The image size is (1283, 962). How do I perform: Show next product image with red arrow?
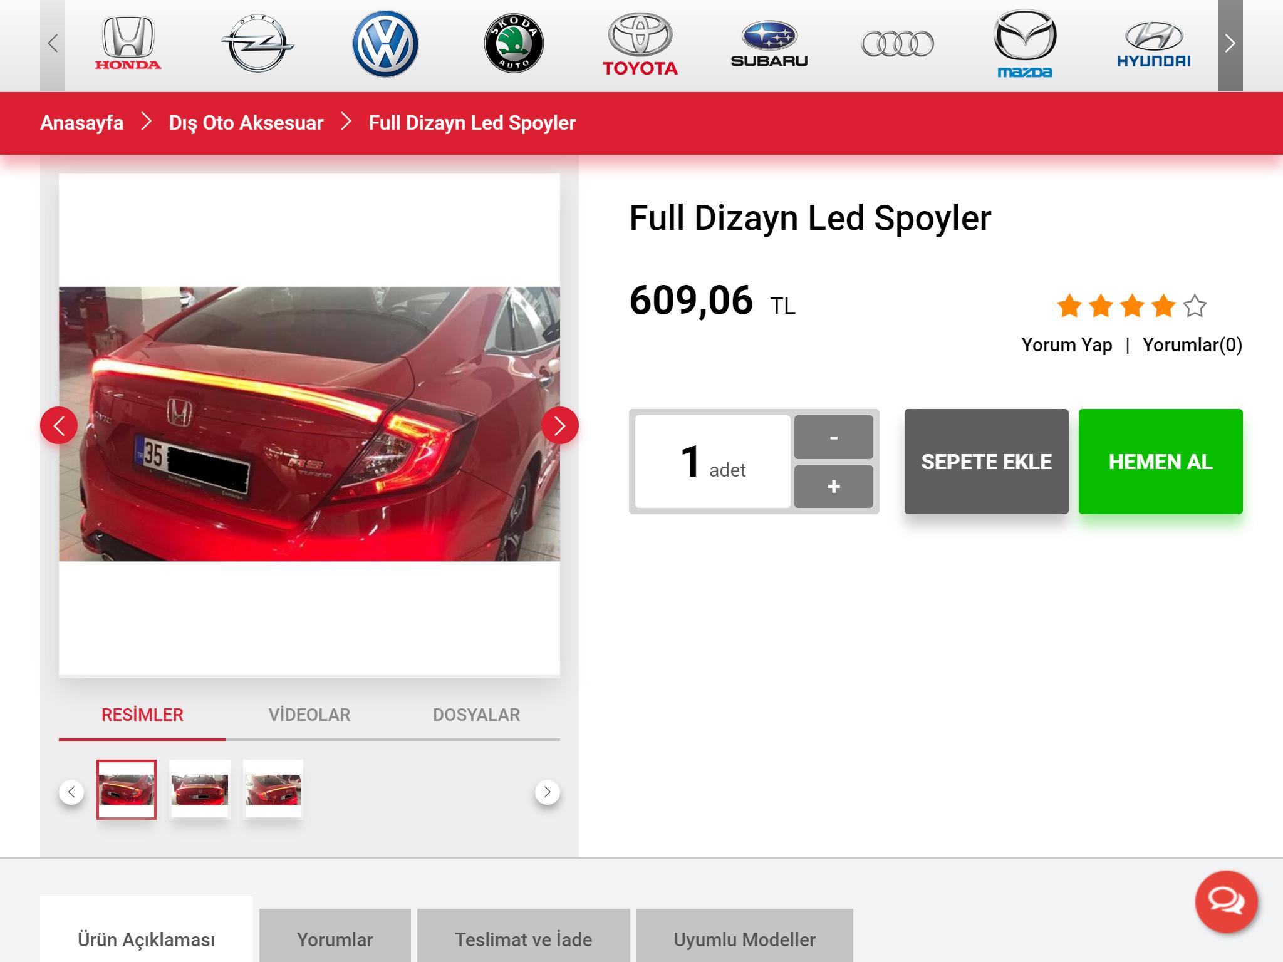point(559,426)
